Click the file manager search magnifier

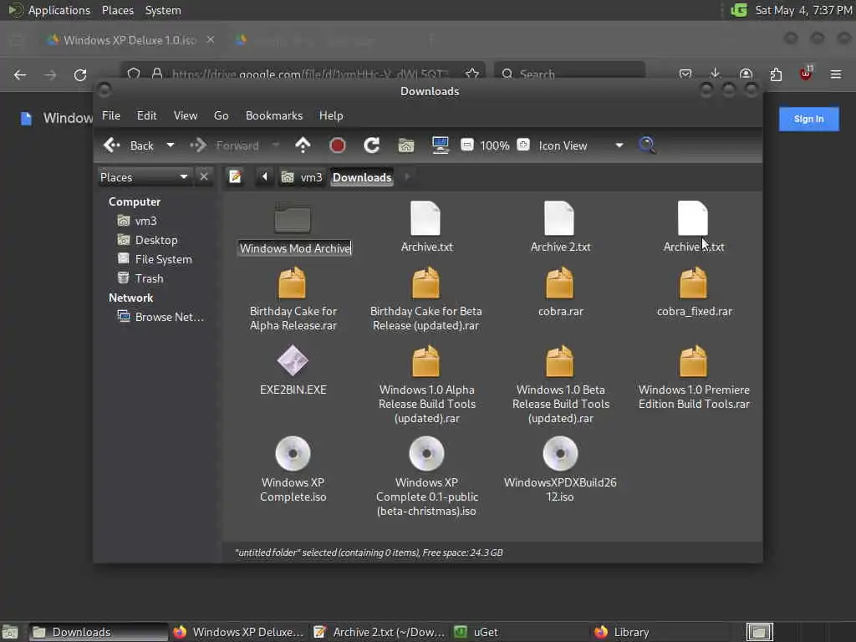pyautogui.click(x=647, y=145)
